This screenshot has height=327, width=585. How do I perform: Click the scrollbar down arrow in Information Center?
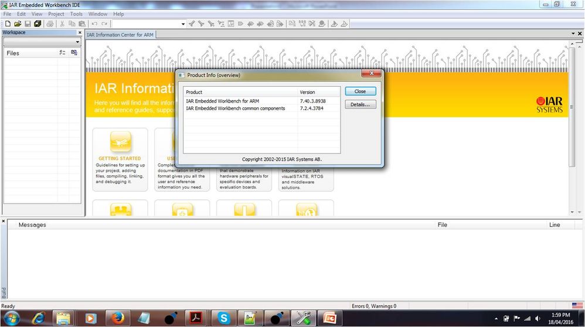(572, 212)
